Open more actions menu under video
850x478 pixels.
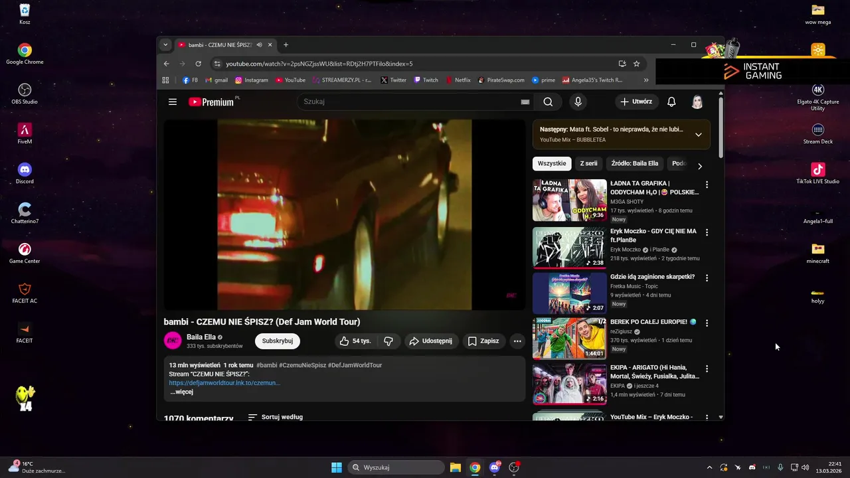click(x=517, y=341)
